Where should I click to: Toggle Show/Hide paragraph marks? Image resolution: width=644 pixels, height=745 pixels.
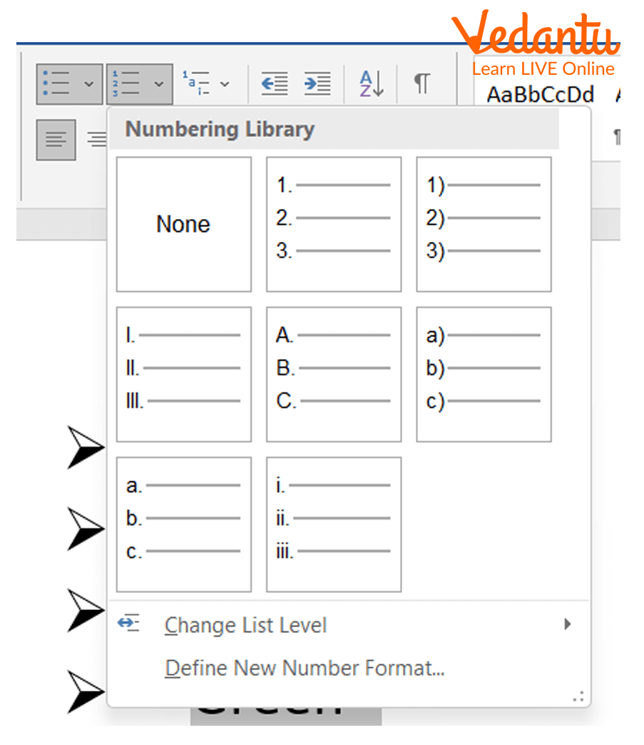click(422, 83)
